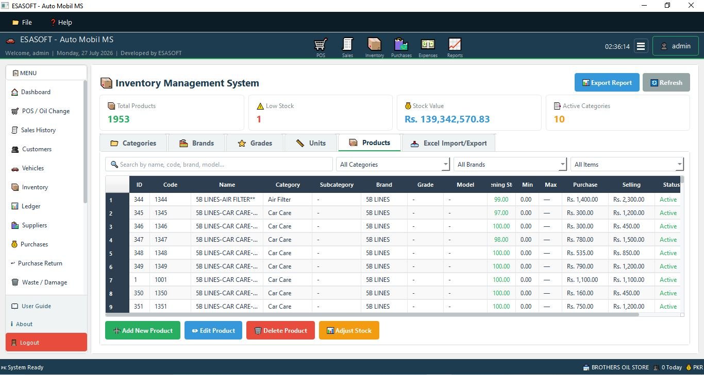This screenshot has width=704, height=375.
Task: Click Export Report button
Action: 607,83
